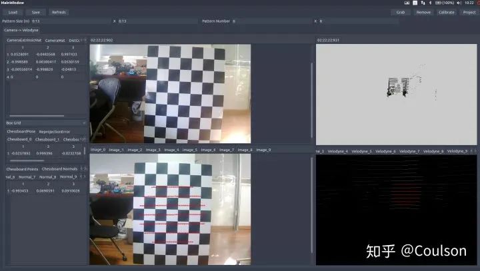This screenshot has height=271, width=480.
Task: Click the vertical scrollbar right of the lower camera image
Action: coord(312,205)
